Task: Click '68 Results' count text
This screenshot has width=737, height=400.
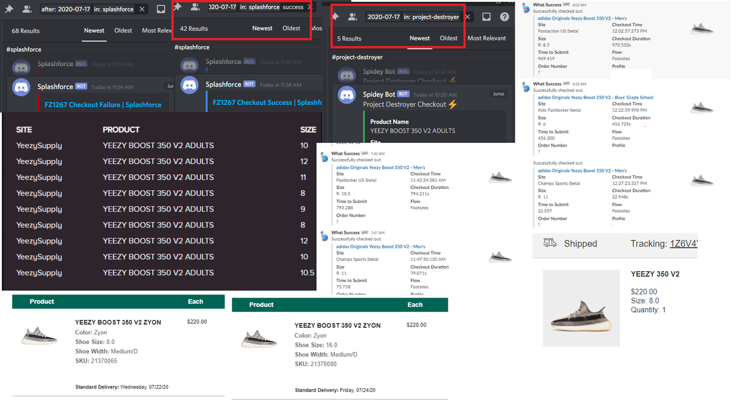Action: point(26,31)
